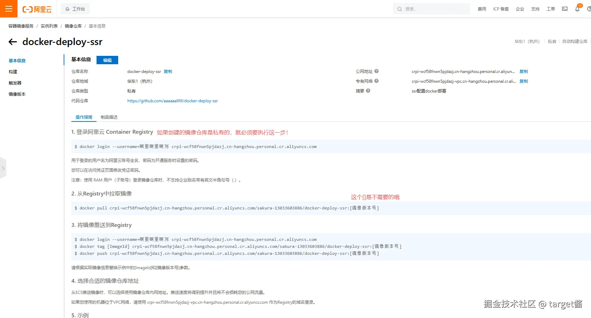Open the 支持 support menu
This screenshot has width=591, height=318.
pos(535,9)
